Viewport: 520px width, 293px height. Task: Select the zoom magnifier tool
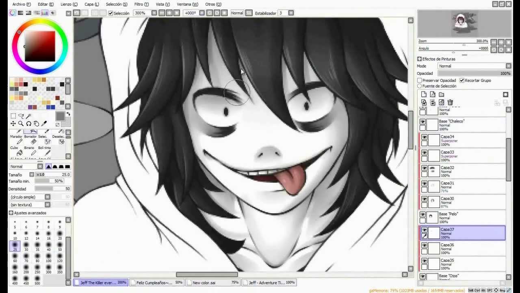21,124
